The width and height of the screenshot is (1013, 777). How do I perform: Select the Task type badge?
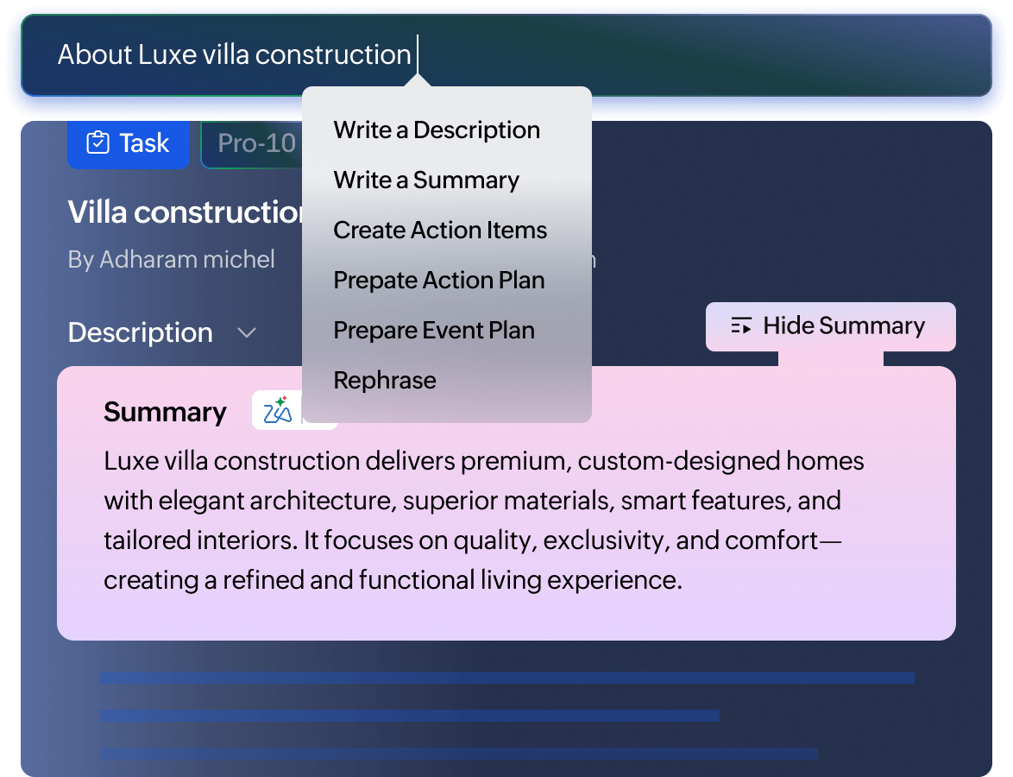(128, 142)
